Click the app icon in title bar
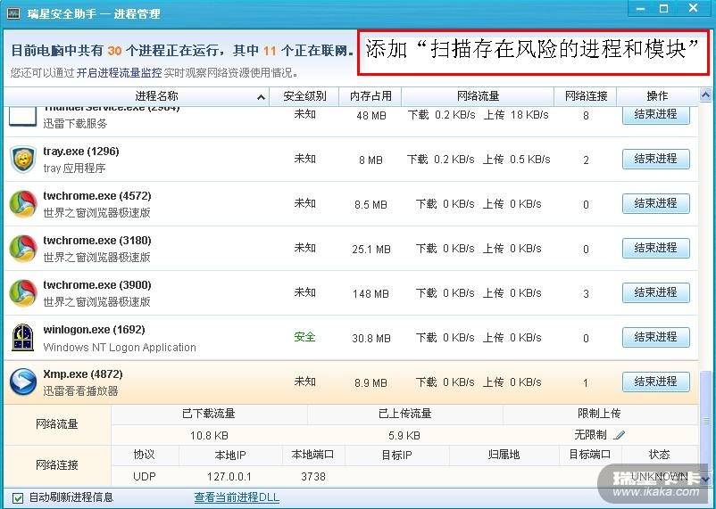The width and height of the screenshot is (716, 509). tap(13, 13)
